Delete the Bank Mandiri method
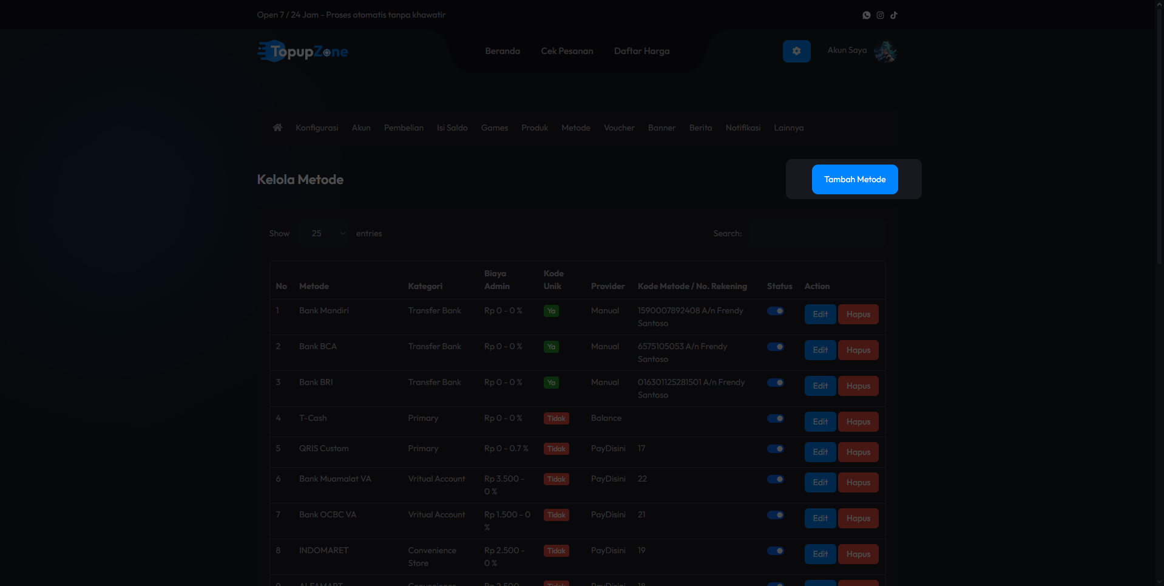Viewport: 1164px width, 586px height. click(858, 314)
